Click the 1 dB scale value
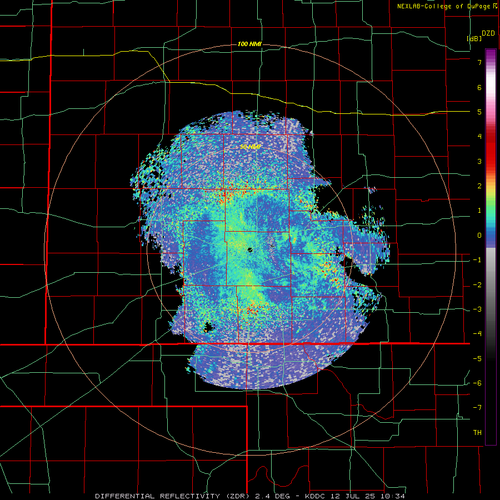Screen dimensions: 500x500 [479, 211]
